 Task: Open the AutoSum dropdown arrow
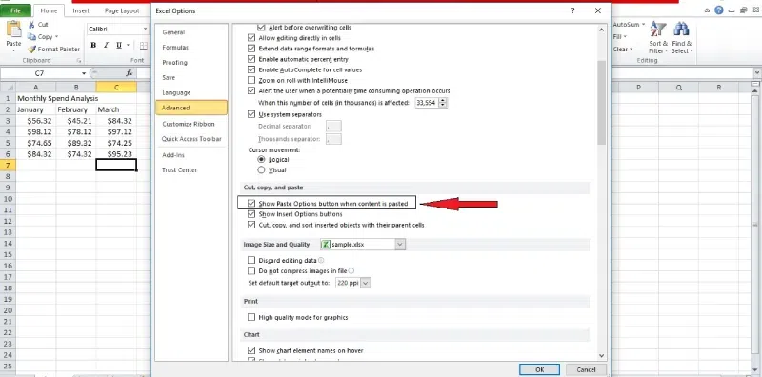pyautogui.click(x=643, y=25)
